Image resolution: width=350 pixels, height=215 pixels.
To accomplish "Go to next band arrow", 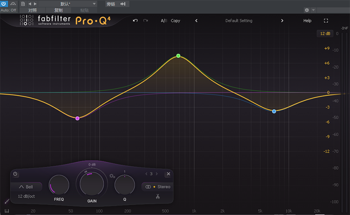I will point(157,174).
